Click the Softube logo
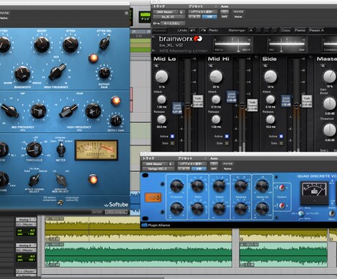This screenshot has width=337, height=279. [x=116, y=204]
